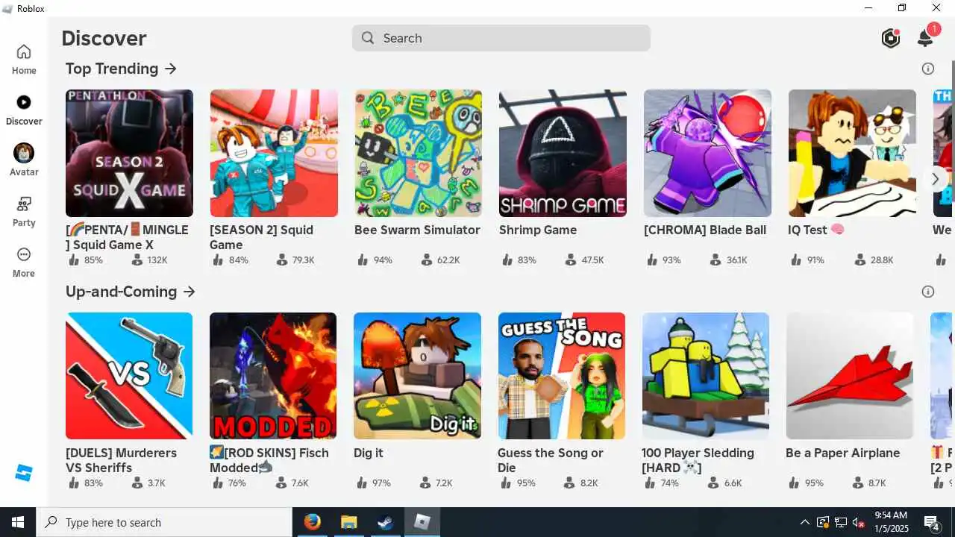This screenshot has height=537, width=955.
Task: Click thumbs-up icon under Bee Swarm Simulator
Action: 363,260
